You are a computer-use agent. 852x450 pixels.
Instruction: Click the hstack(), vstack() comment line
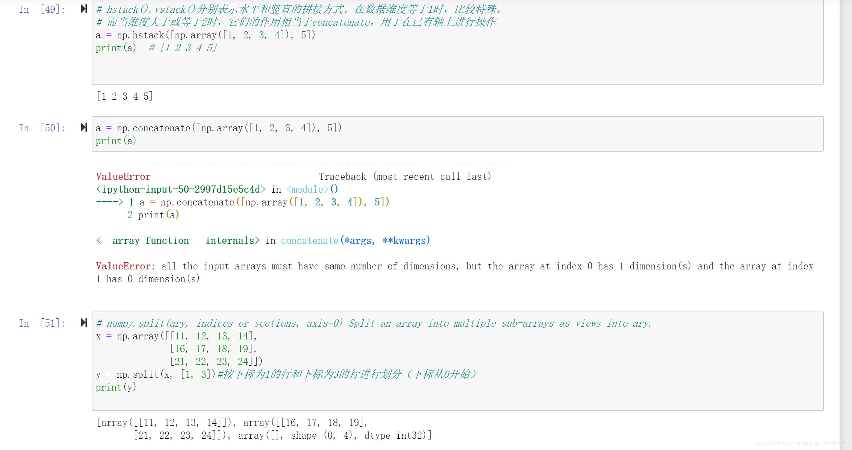click(299, 9)
